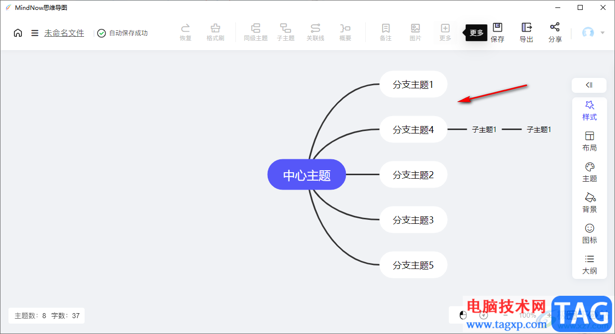Rename the file 未命名文件
Image resolution: width=615 pixels, height=334 pixels.
point(64,33)
